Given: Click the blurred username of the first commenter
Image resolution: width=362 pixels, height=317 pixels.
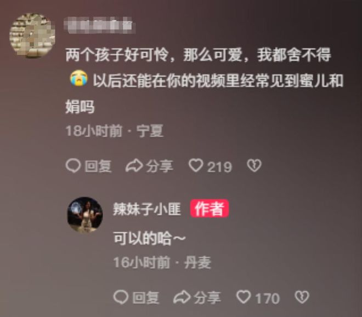Looking at the screenshot, I should pos(99,25).
